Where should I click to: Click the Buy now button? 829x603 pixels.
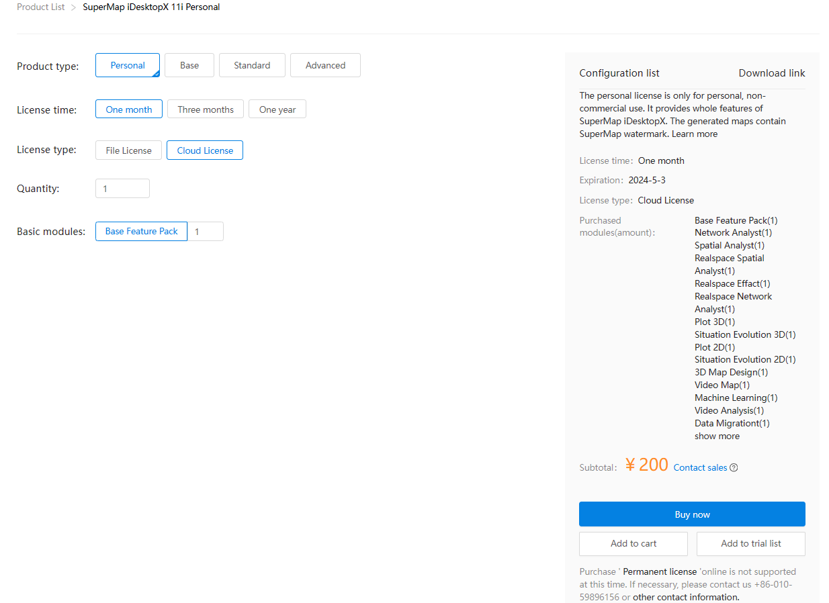692,514
